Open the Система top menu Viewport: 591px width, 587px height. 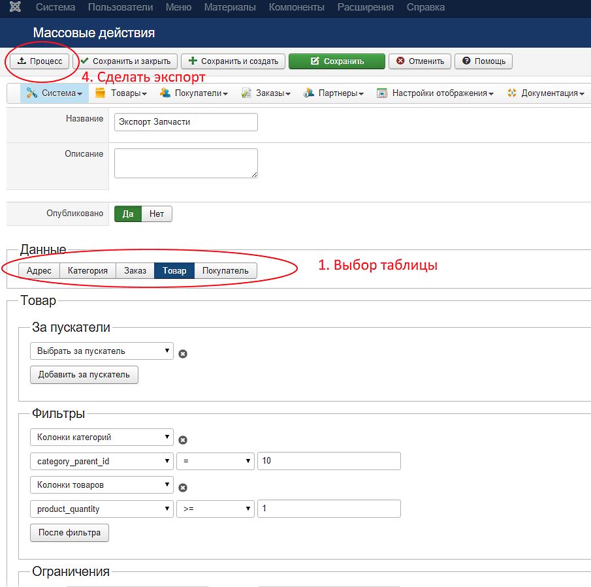click(56, 7)
